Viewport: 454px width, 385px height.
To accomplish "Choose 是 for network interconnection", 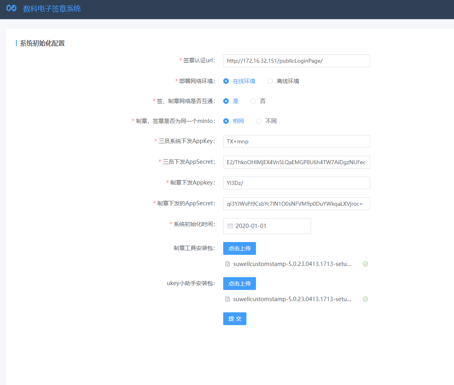I will click(x=226, y=101).
